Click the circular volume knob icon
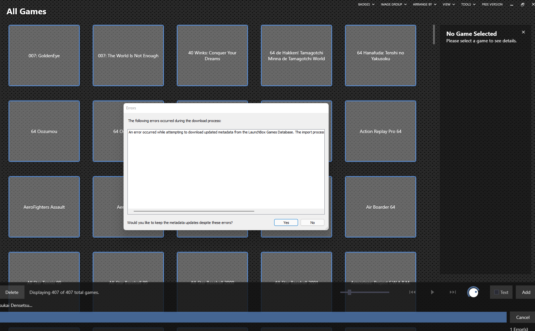 (473, 292)
